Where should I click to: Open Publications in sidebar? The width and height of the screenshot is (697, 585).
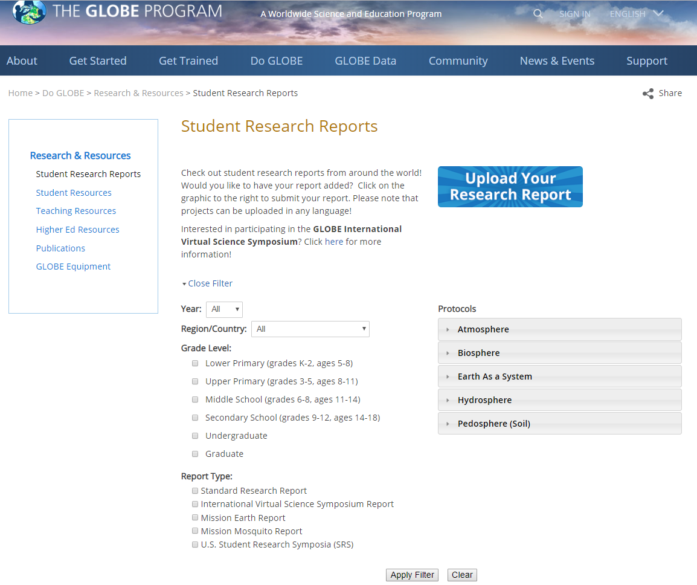point(60,248)
